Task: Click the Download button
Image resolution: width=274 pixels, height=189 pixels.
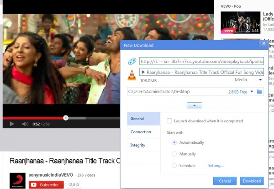Action: click(252, 181)
